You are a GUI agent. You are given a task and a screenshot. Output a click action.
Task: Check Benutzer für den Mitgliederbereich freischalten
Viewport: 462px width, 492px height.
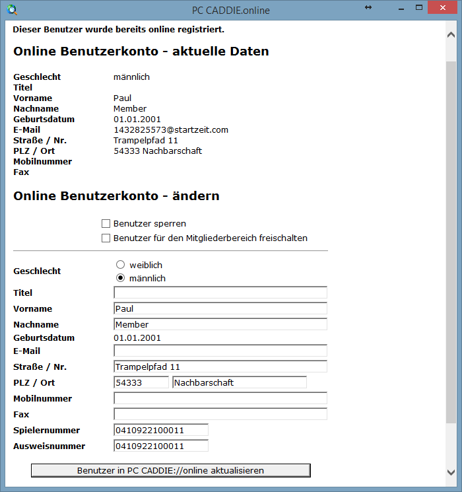tap(106, 238)
